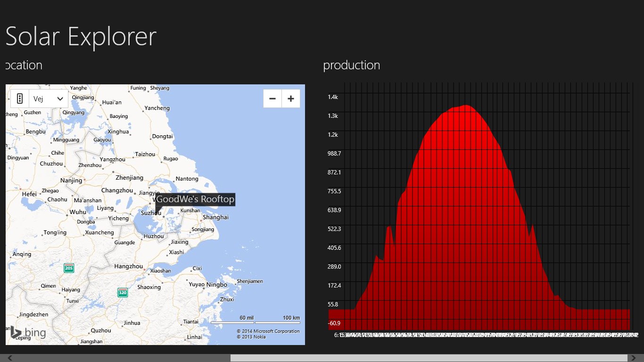Screen dimensions: 644x362
Task: Select the location section heading
Action: coord(24,65)
